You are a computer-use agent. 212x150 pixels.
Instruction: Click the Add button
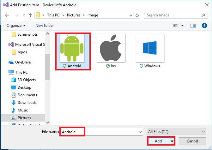[159, 141]
